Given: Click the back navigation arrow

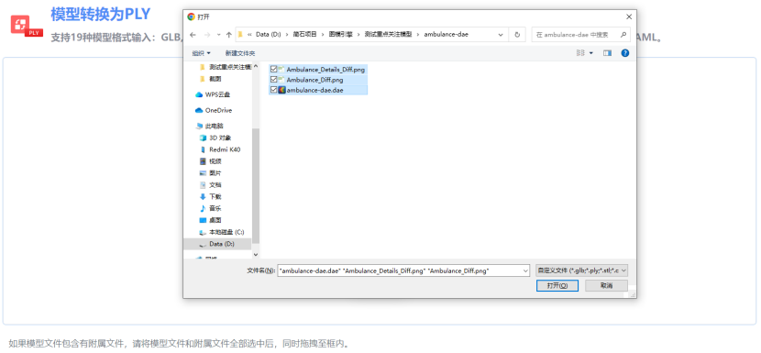Looking at the screenshot, I should click(193, 35).
